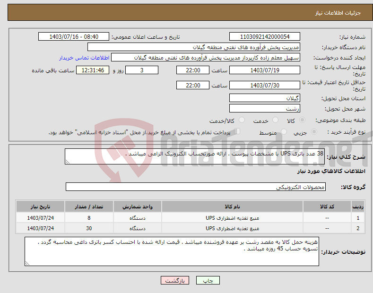Click the delivery province field گیلان
The width and height of the screenshot is (373, 293).
click(265, 98)
